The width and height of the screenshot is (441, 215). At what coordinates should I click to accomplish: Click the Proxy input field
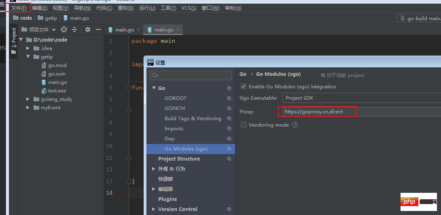click(x=361, y=112)
